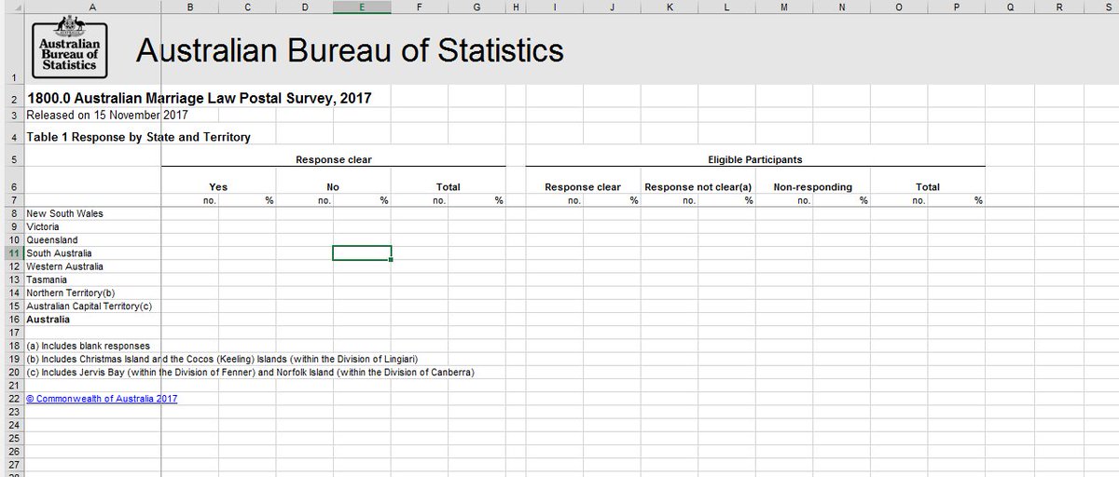The width and height of the screenshot is (1119, 477).
Task: Click the Non-responding heading
Action: point(813,187)
